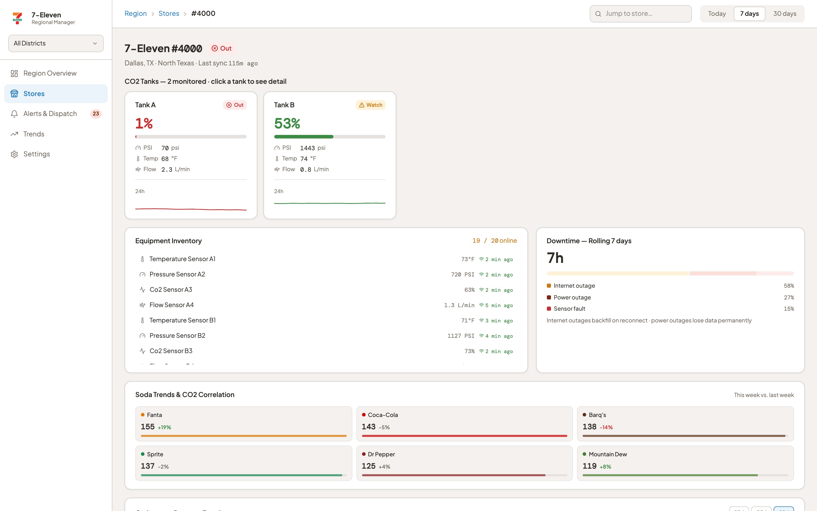The height and width of the screenshot is (511, 817).
Task: Click the Settings gear icon
Action: coord(14,154)
